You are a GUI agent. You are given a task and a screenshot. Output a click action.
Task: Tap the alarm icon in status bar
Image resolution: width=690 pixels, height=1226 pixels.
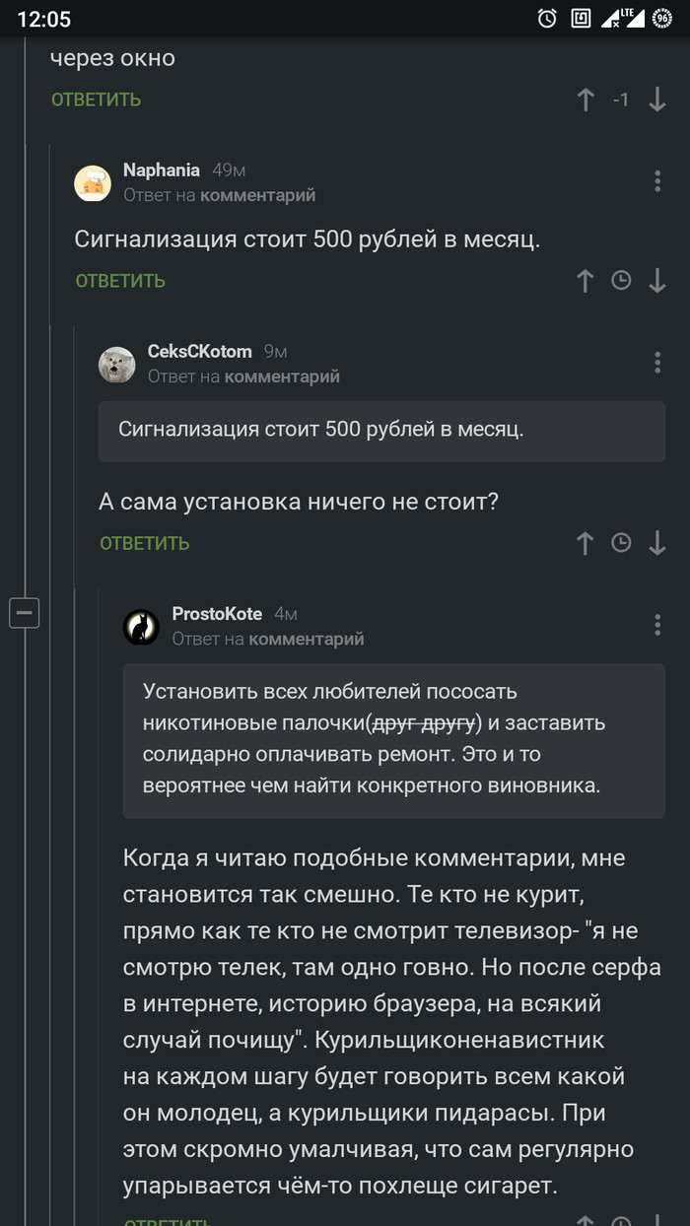pyautogui.click(x=547, y=18)
